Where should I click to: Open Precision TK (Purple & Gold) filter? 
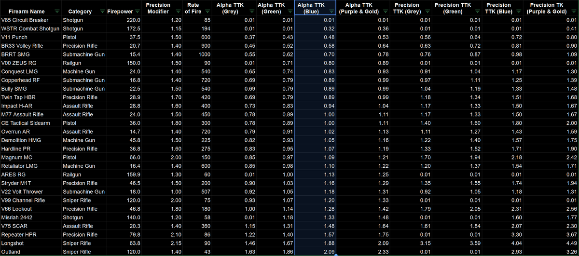point(574,11)
